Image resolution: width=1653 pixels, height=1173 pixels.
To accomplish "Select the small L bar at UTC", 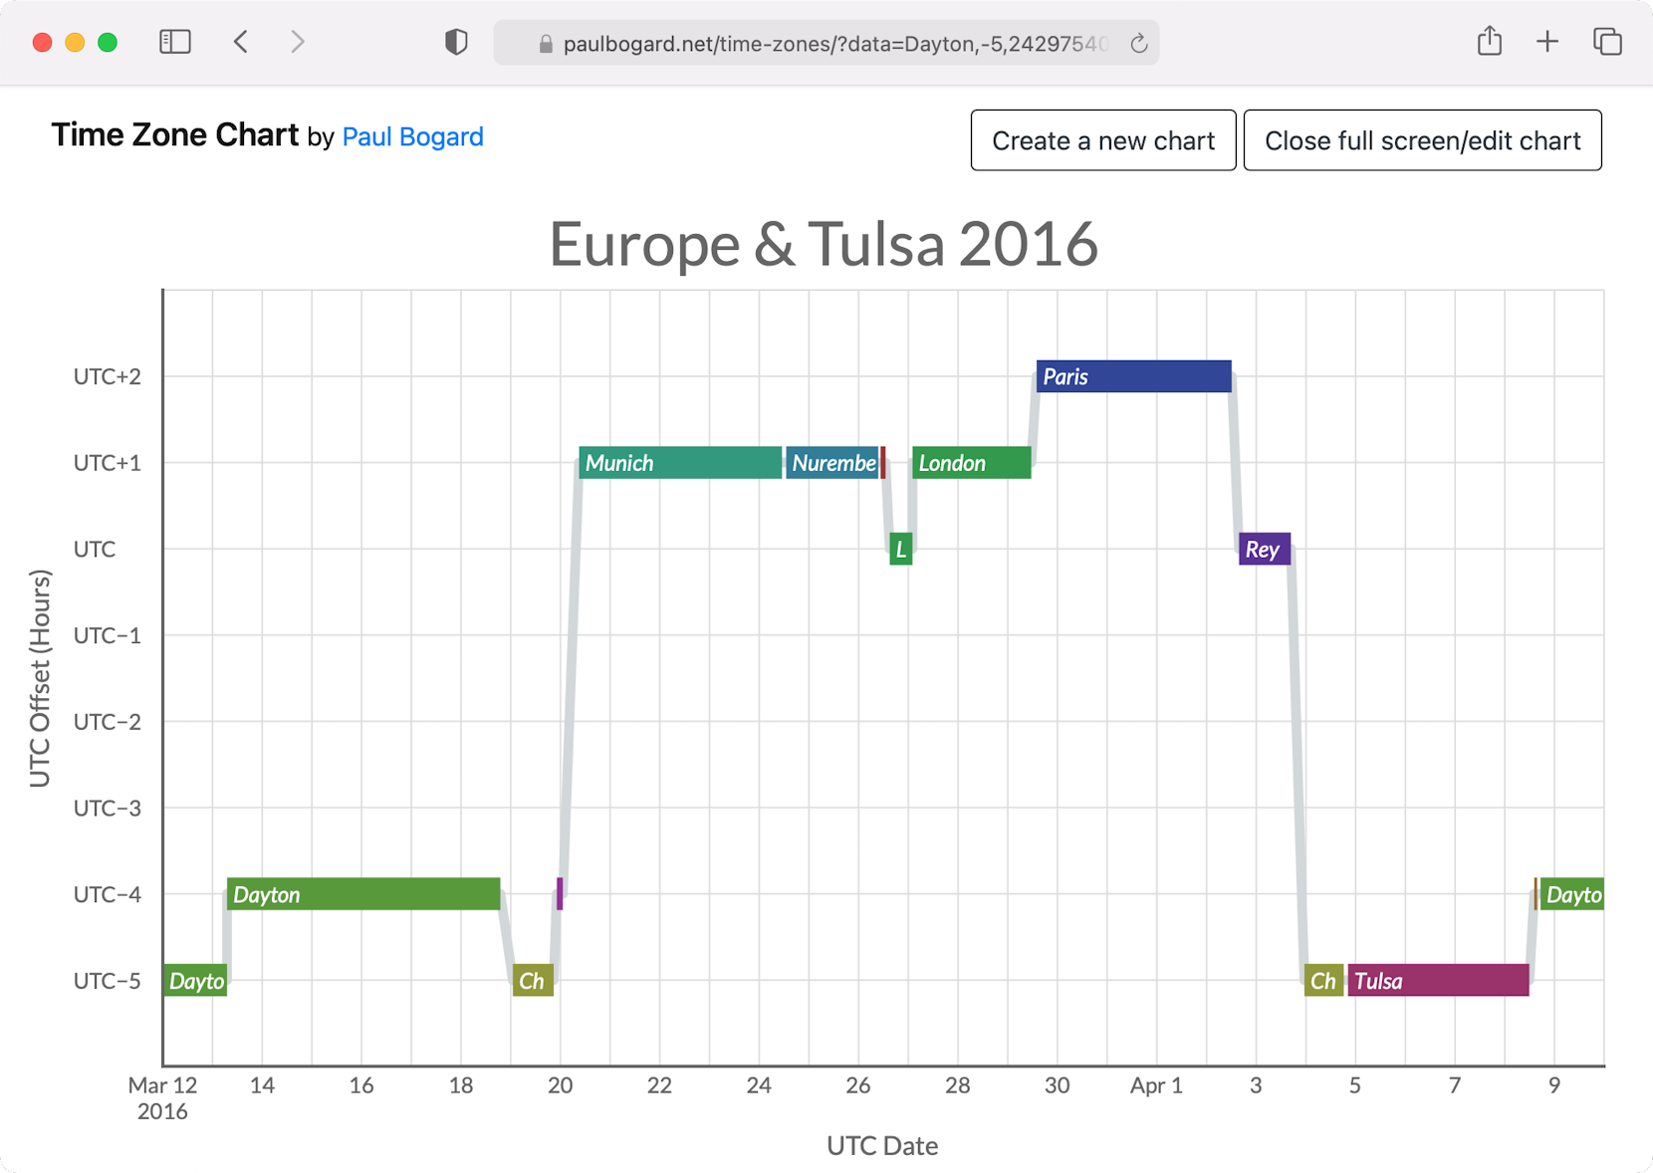I will (x=901, y=549).
